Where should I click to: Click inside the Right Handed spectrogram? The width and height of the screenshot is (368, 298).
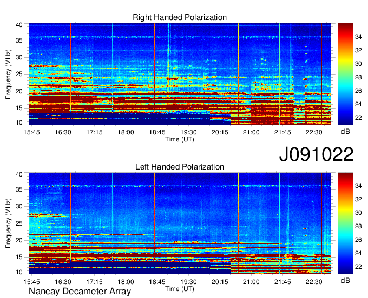180,74
